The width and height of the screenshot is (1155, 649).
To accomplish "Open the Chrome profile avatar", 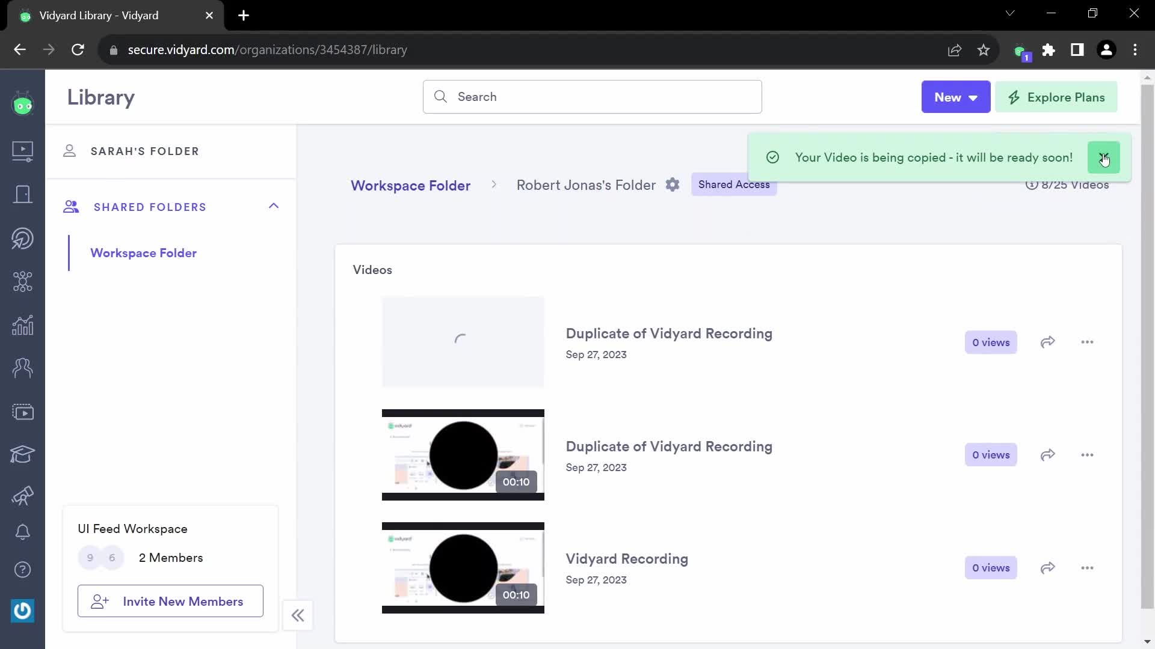I will [1106, 50].
